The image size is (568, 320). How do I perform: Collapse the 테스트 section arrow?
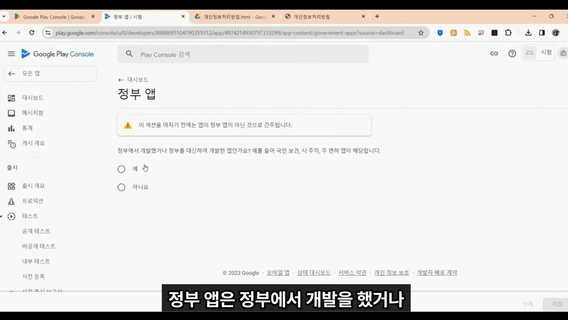pyautogui.click(x=2, y=217)
